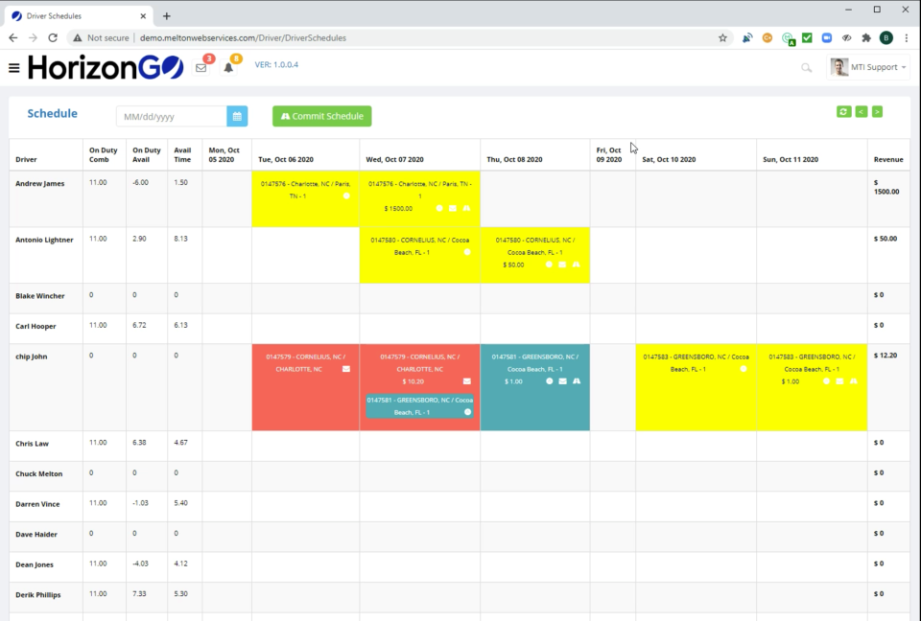The height and width of the screenshot is (621, 921).
Task: Reload the browser page
Action: (53, 37)
